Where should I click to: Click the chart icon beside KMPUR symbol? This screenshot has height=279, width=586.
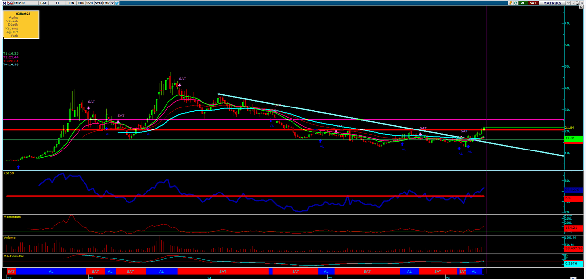point(10,3)
